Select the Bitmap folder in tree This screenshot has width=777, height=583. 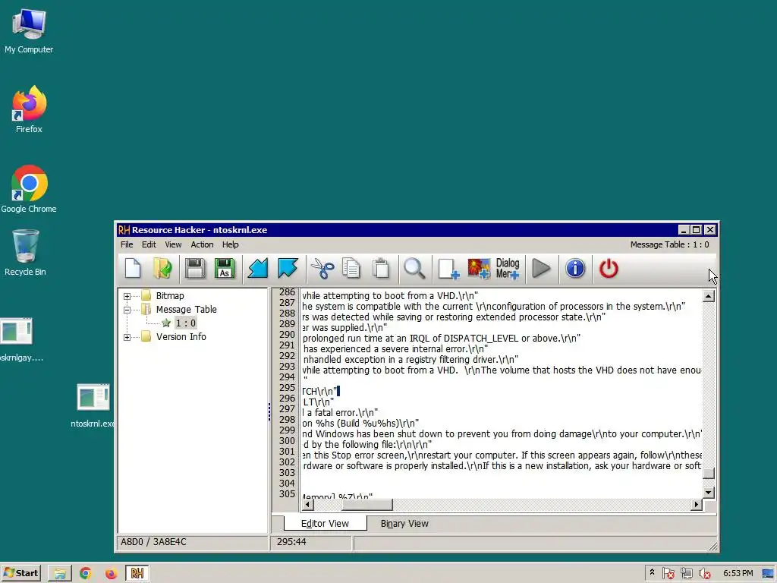point(169,296)
